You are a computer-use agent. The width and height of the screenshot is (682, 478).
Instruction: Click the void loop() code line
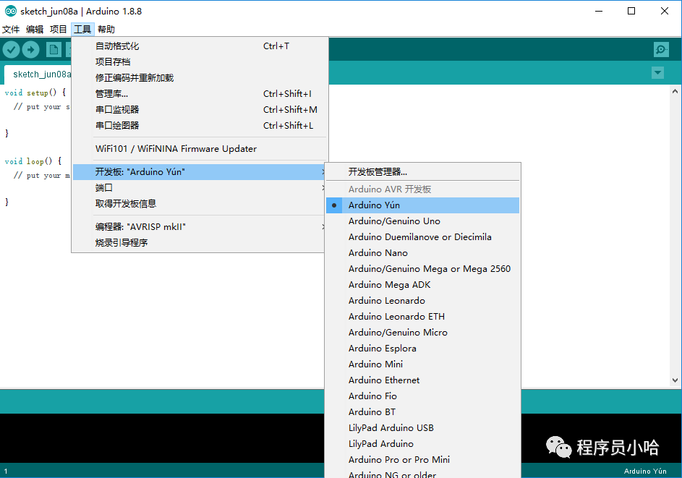[x=33, y=161]
